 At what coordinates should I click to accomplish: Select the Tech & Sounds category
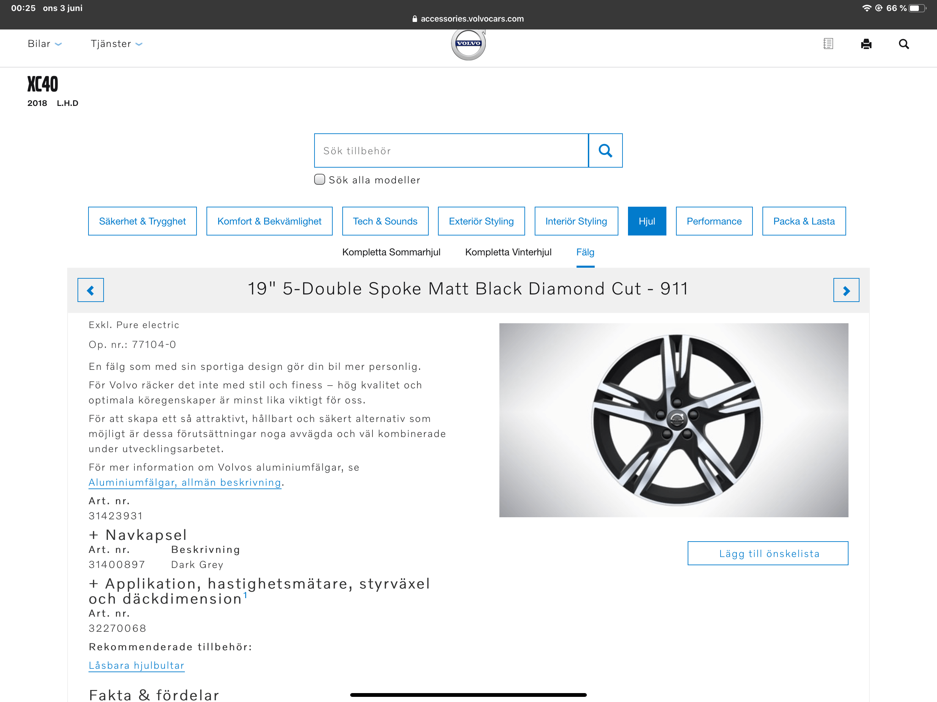[x=385, y=221]
